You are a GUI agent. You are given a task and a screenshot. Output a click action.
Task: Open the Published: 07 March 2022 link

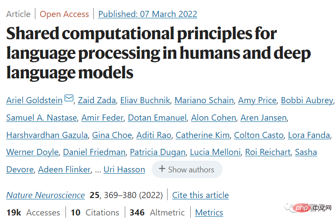click(x=147, y=14)
